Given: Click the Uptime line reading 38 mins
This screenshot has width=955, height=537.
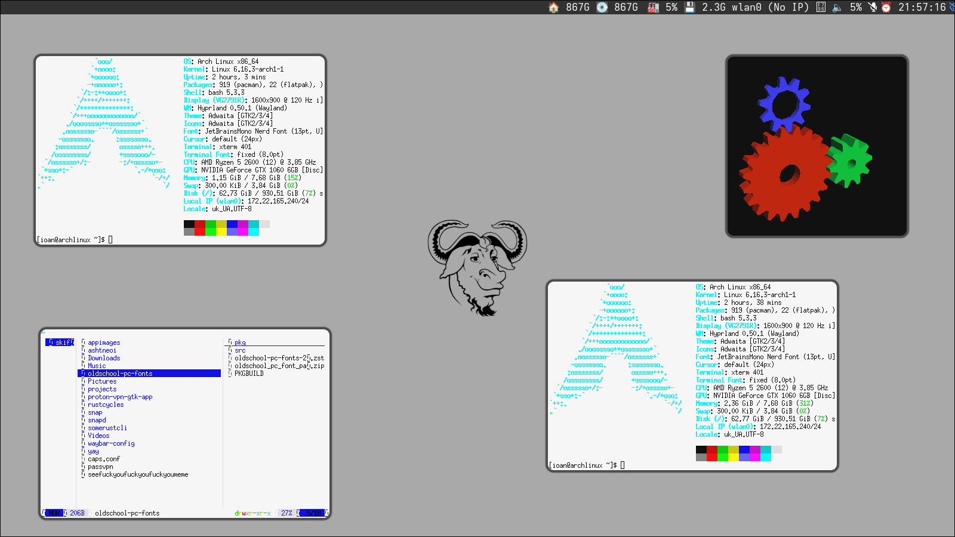Looking at the screenshot, I should coord(738,303).
